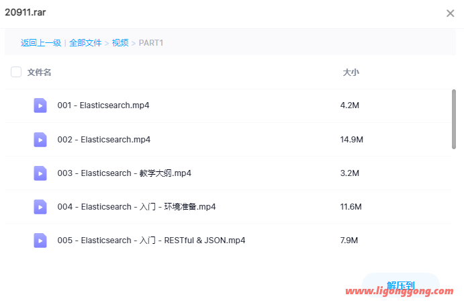Screen dimensions: 464x305
Task: Click video icon for 003 教学大纲.mp4
Action: pos(40,173)
